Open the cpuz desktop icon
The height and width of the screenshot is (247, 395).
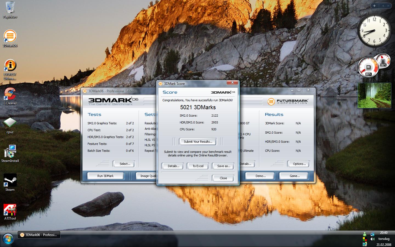(10, 125)
